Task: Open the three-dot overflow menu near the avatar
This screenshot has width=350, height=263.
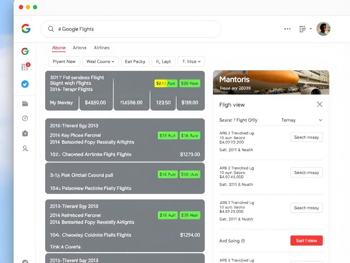Action: [287, 29]
